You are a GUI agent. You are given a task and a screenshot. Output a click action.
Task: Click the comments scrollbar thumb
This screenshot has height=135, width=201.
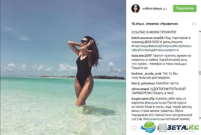pyautogui.click(x=200, y=73)
